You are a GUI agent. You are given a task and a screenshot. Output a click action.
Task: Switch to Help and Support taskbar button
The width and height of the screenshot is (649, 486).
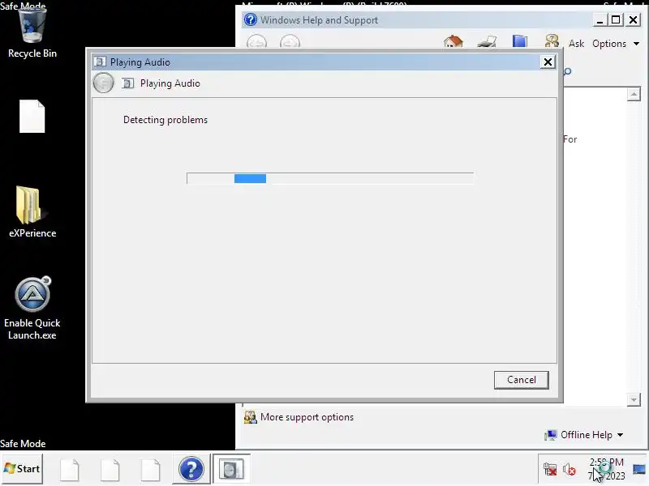pos(191,469)
